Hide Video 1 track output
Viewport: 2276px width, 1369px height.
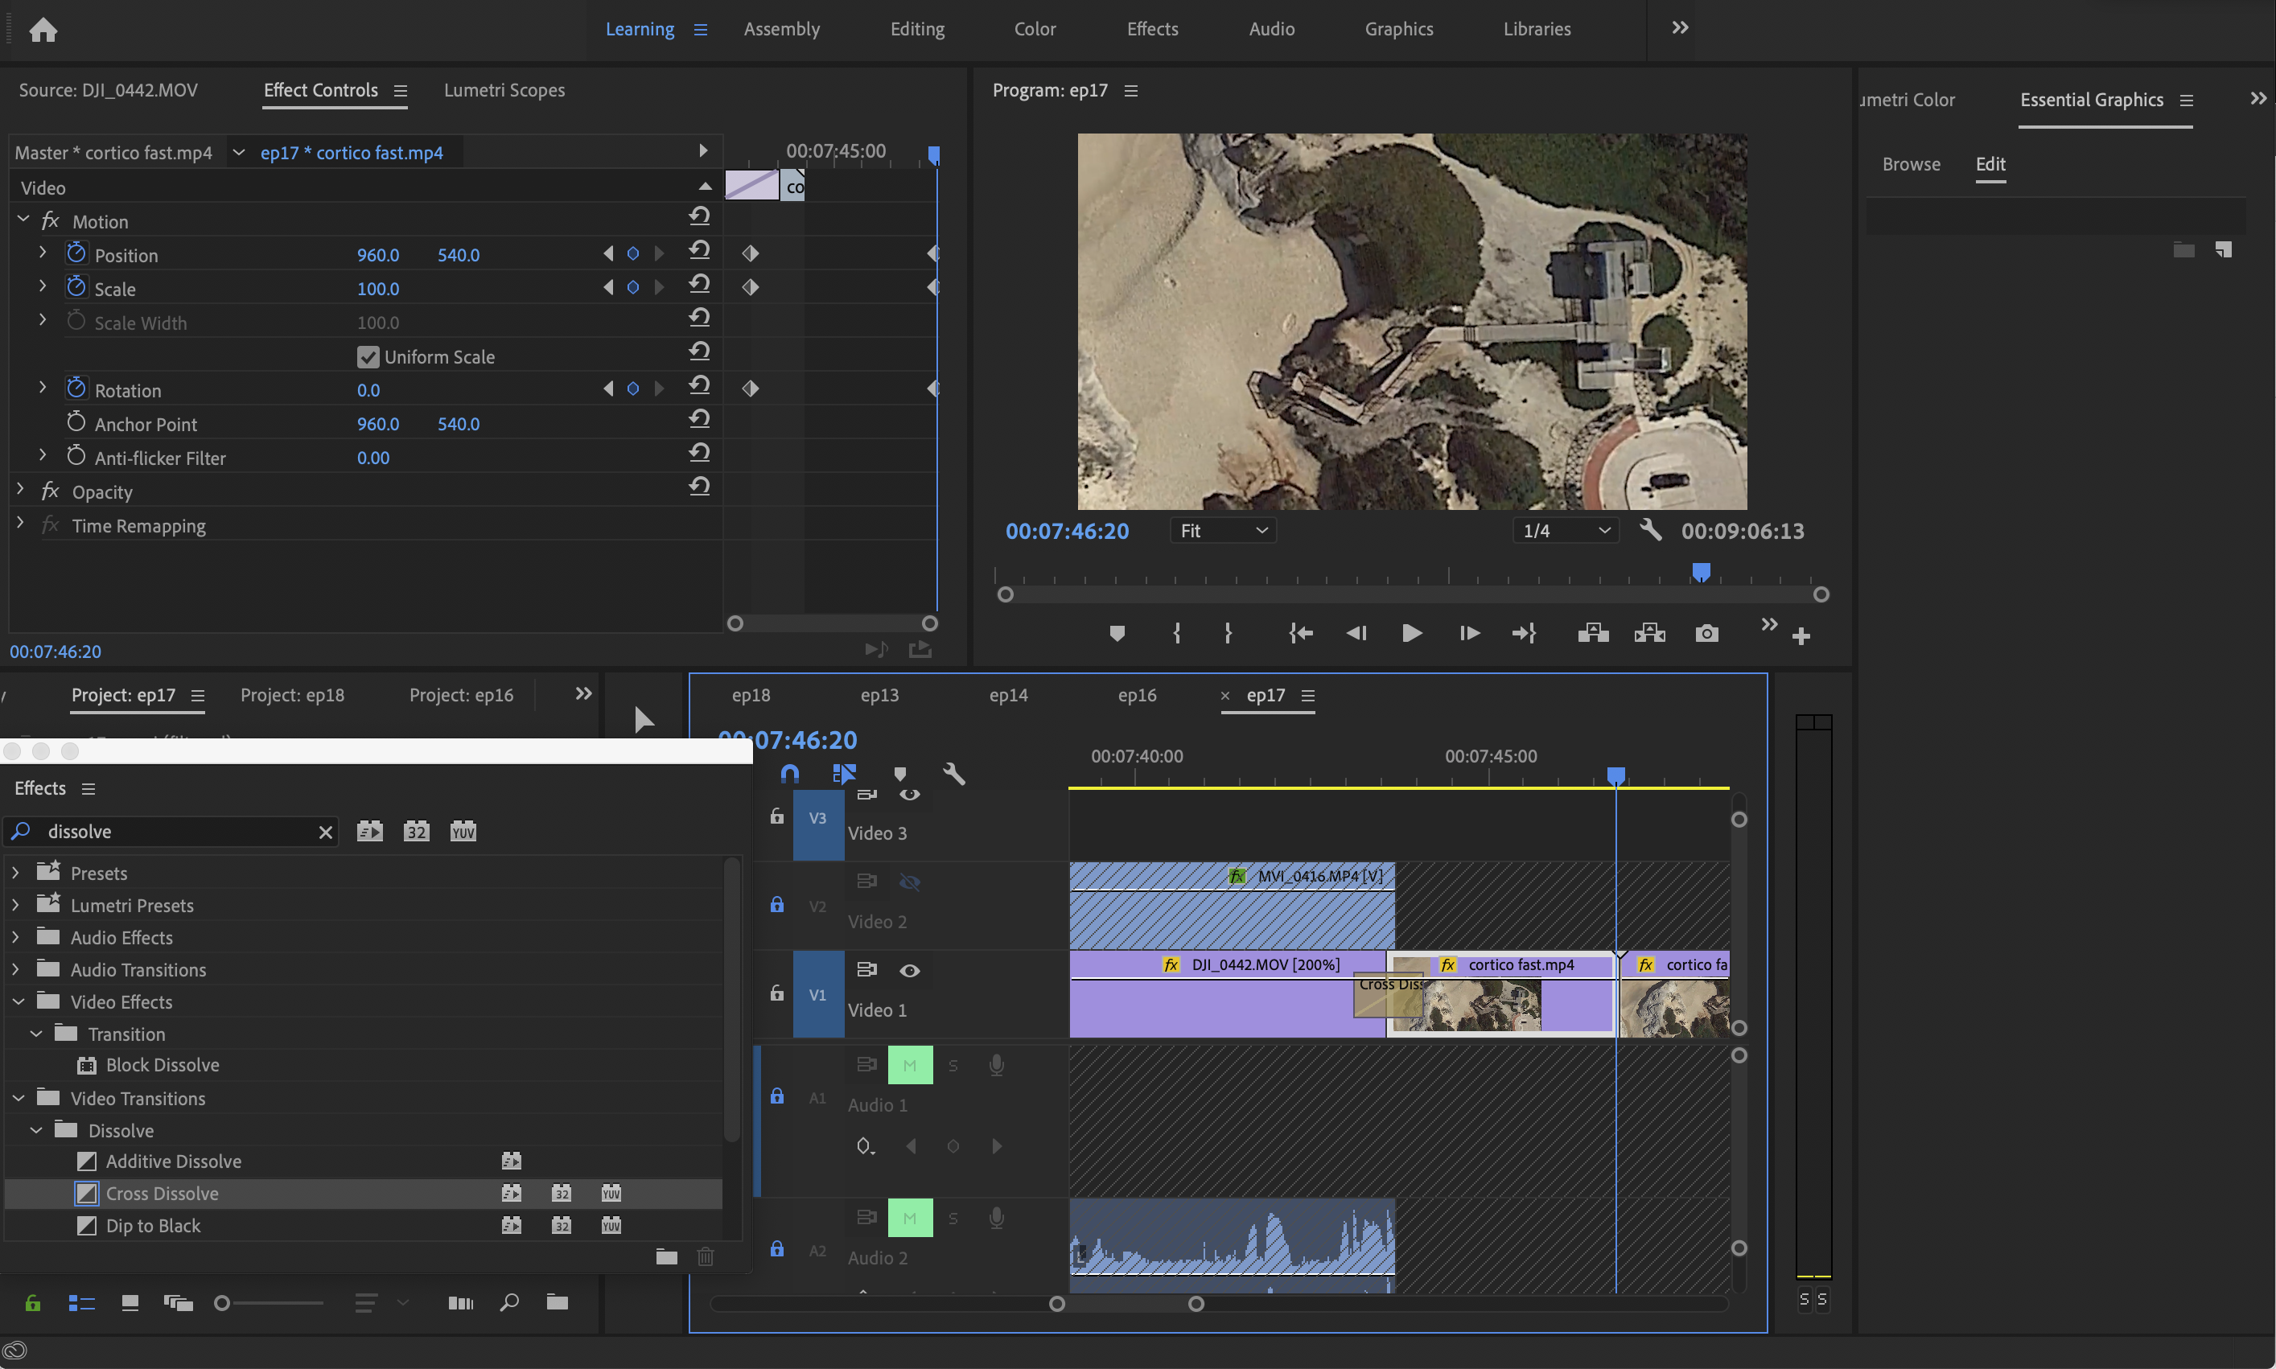(x=910, y=971)
